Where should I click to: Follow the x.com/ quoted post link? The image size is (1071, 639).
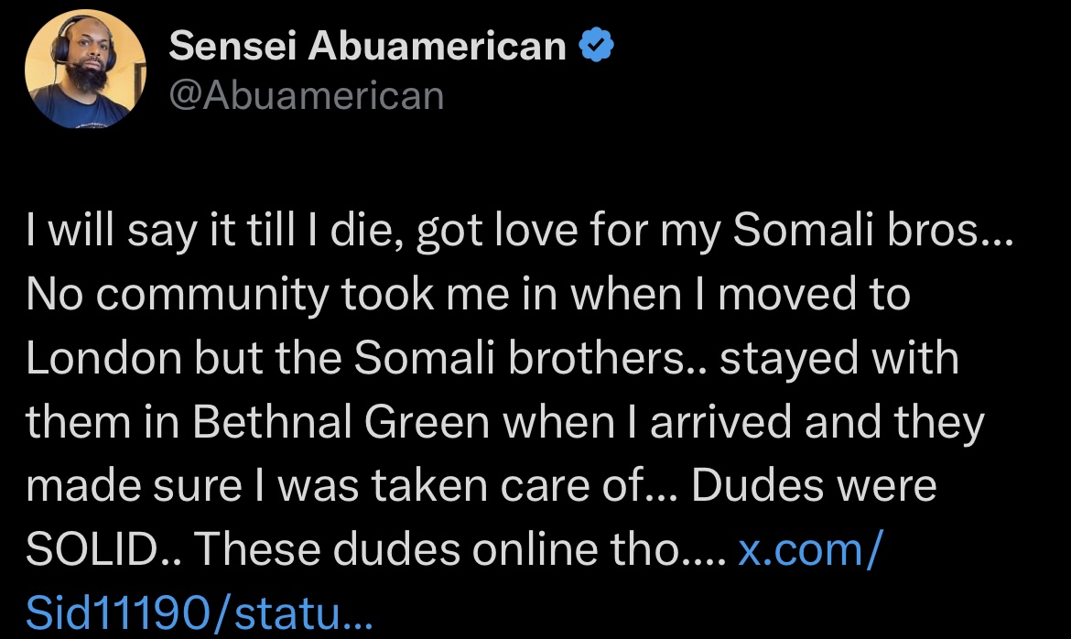tap(811, 548)
